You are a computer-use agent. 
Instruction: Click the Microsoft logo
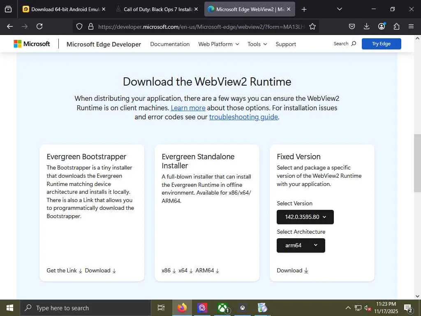[x=32, y=44]
